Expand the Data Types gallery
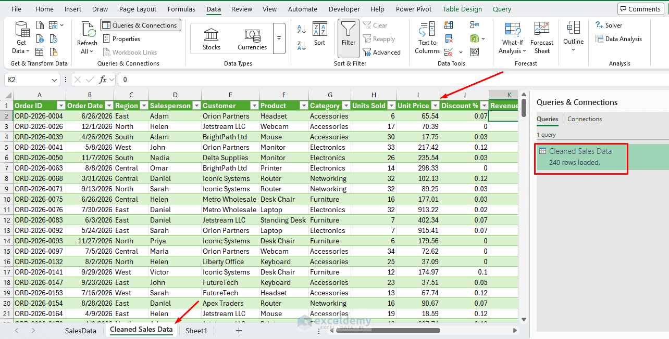Viewport: 669px width, 339px height. pos(279,38)
